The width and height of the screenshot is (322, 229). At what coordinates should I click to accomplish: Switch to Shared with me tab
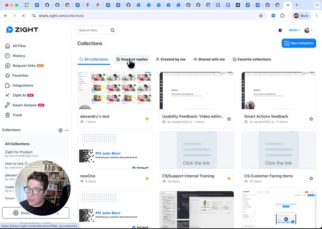click(209, 60)
